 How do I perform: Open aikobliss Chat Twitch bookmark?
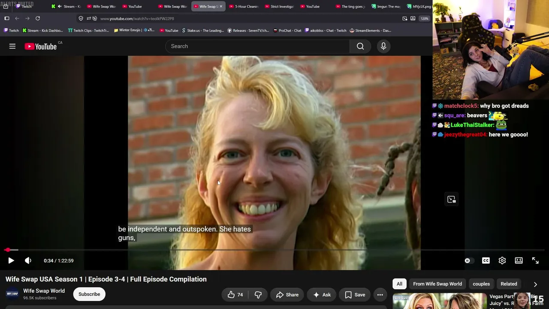[326, 30]
